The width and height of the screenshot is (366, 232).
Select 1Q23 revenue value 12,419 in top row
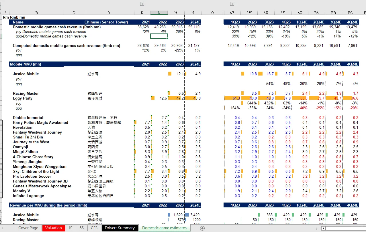click(233, 27)
